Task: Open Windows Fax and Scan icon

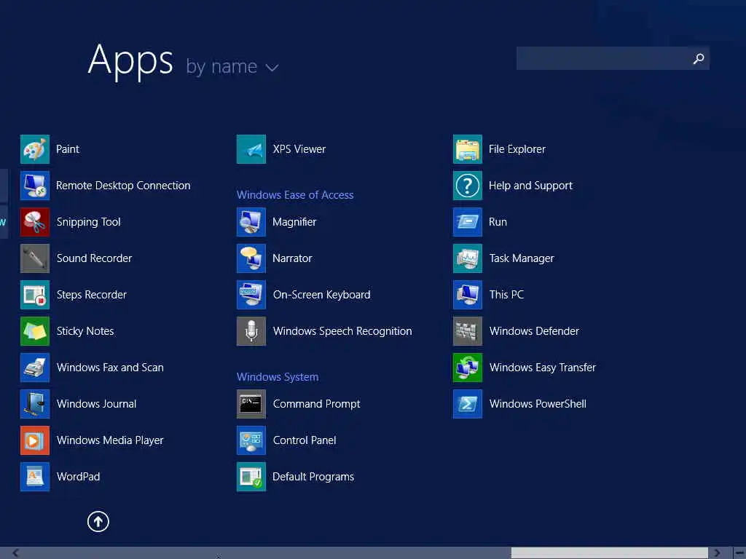Action: [x=35, y=368]
